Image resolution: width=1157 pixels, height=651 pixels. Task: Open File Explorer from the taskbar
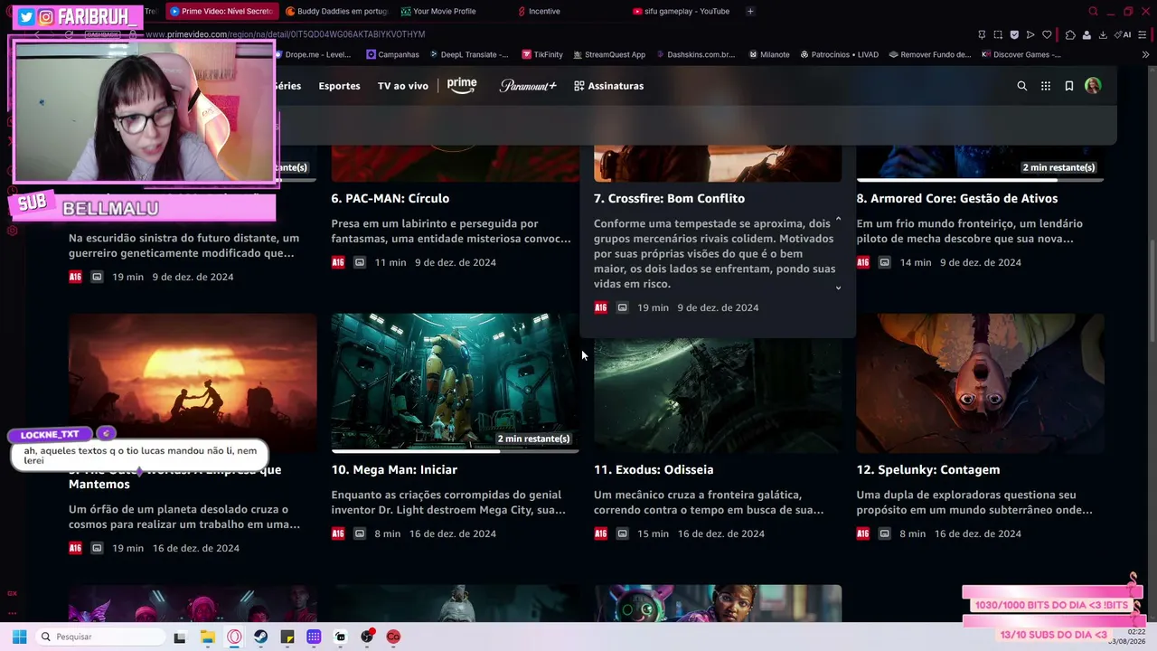click(x=207, y=637)
